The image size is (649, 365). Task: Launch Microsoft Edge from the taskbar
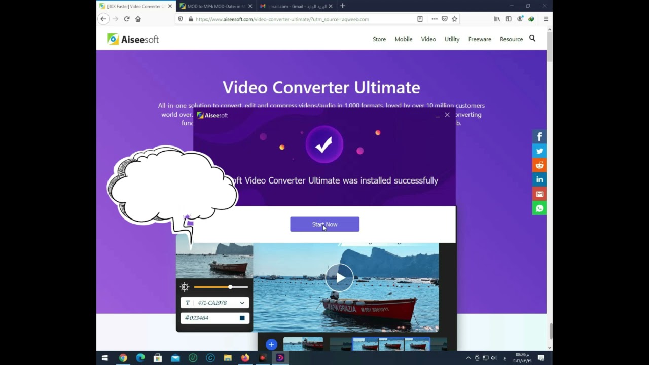pos(140,358)
